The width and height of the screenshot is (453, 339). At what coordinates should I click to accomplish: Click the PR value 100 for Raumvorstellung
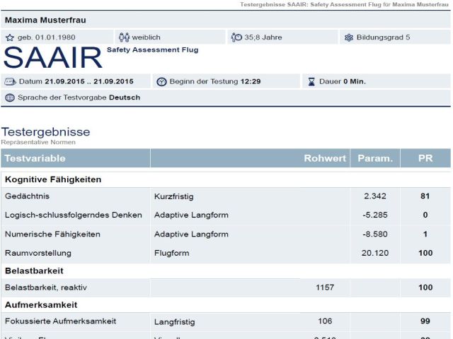[425, 253]
